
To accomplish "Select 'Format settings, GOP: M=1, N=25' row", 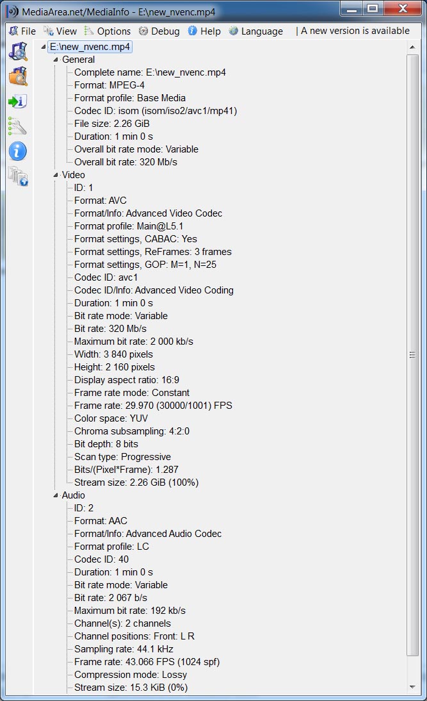I will (x=145, y=265).
